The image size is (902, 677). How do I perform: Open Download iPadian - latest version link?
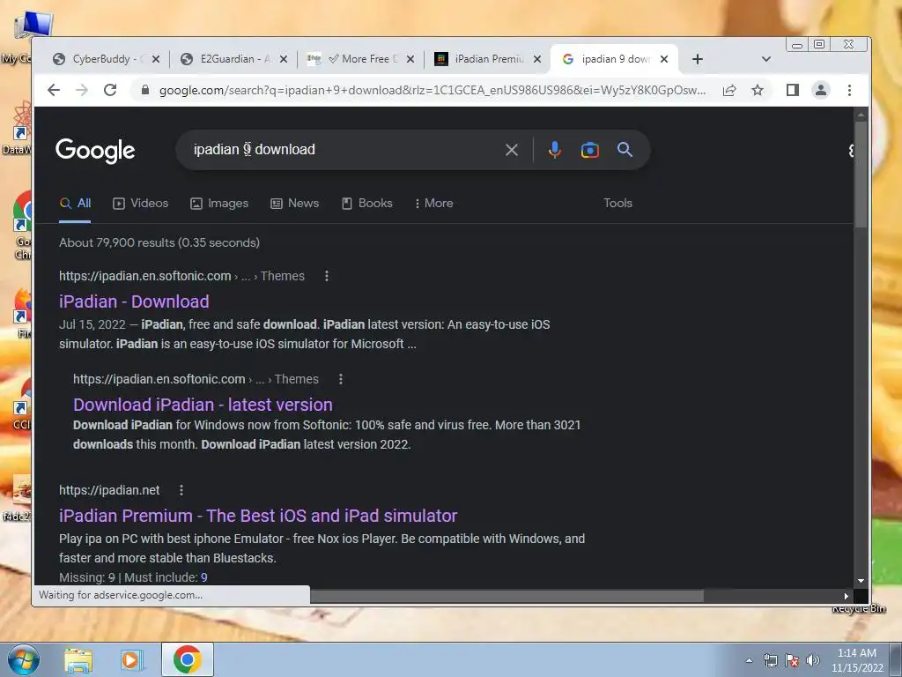[x=203, y=405]
